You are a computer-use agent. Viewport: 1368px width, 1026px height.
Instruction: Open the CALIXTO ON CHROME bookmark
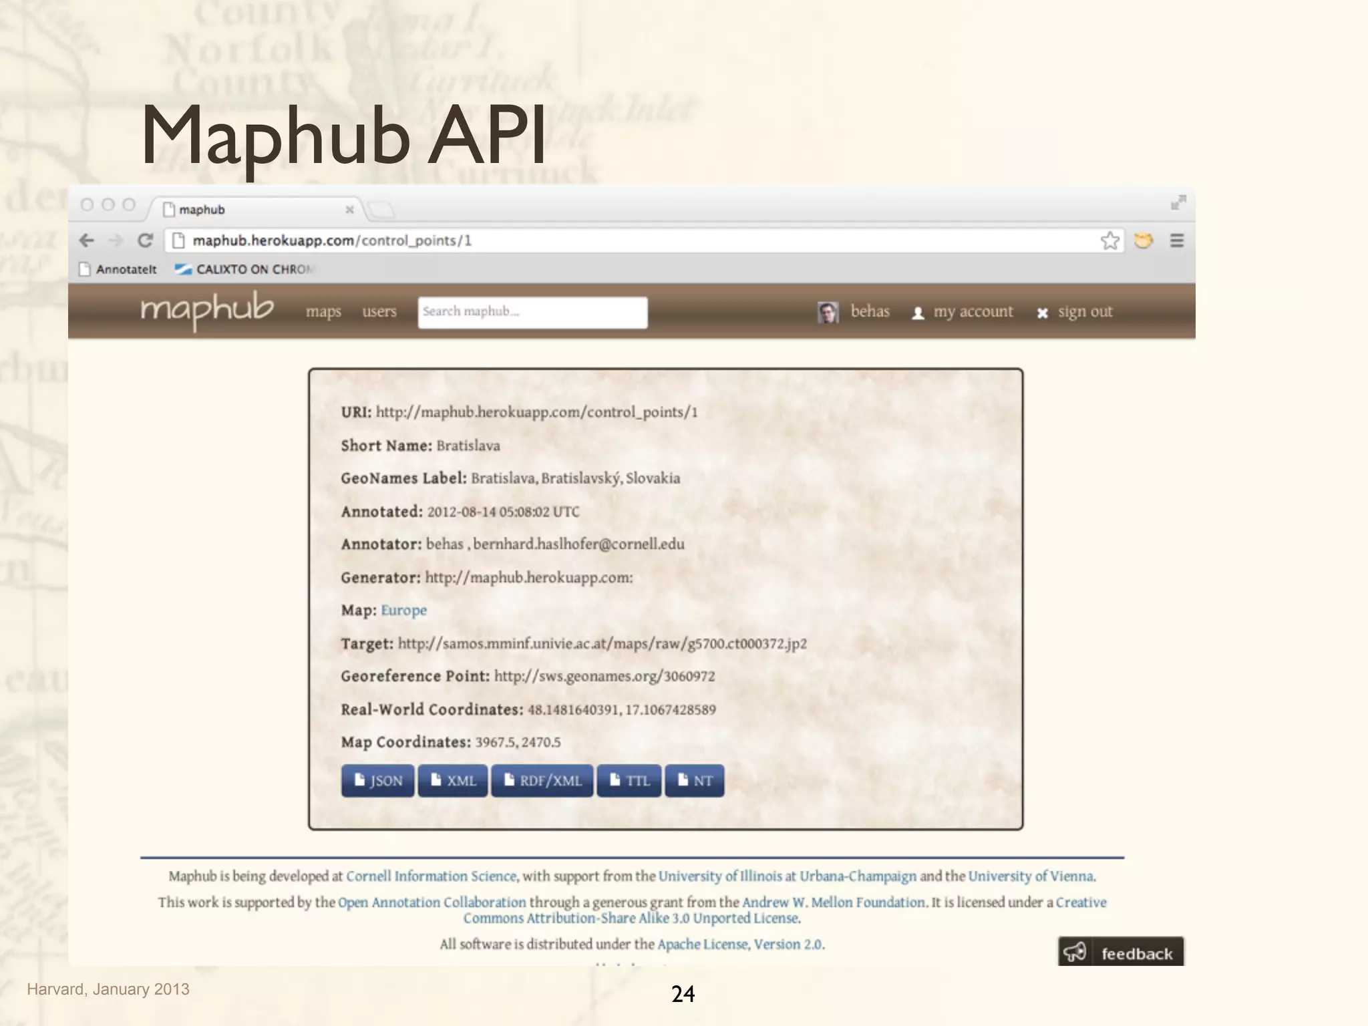[x=244, y=269]
